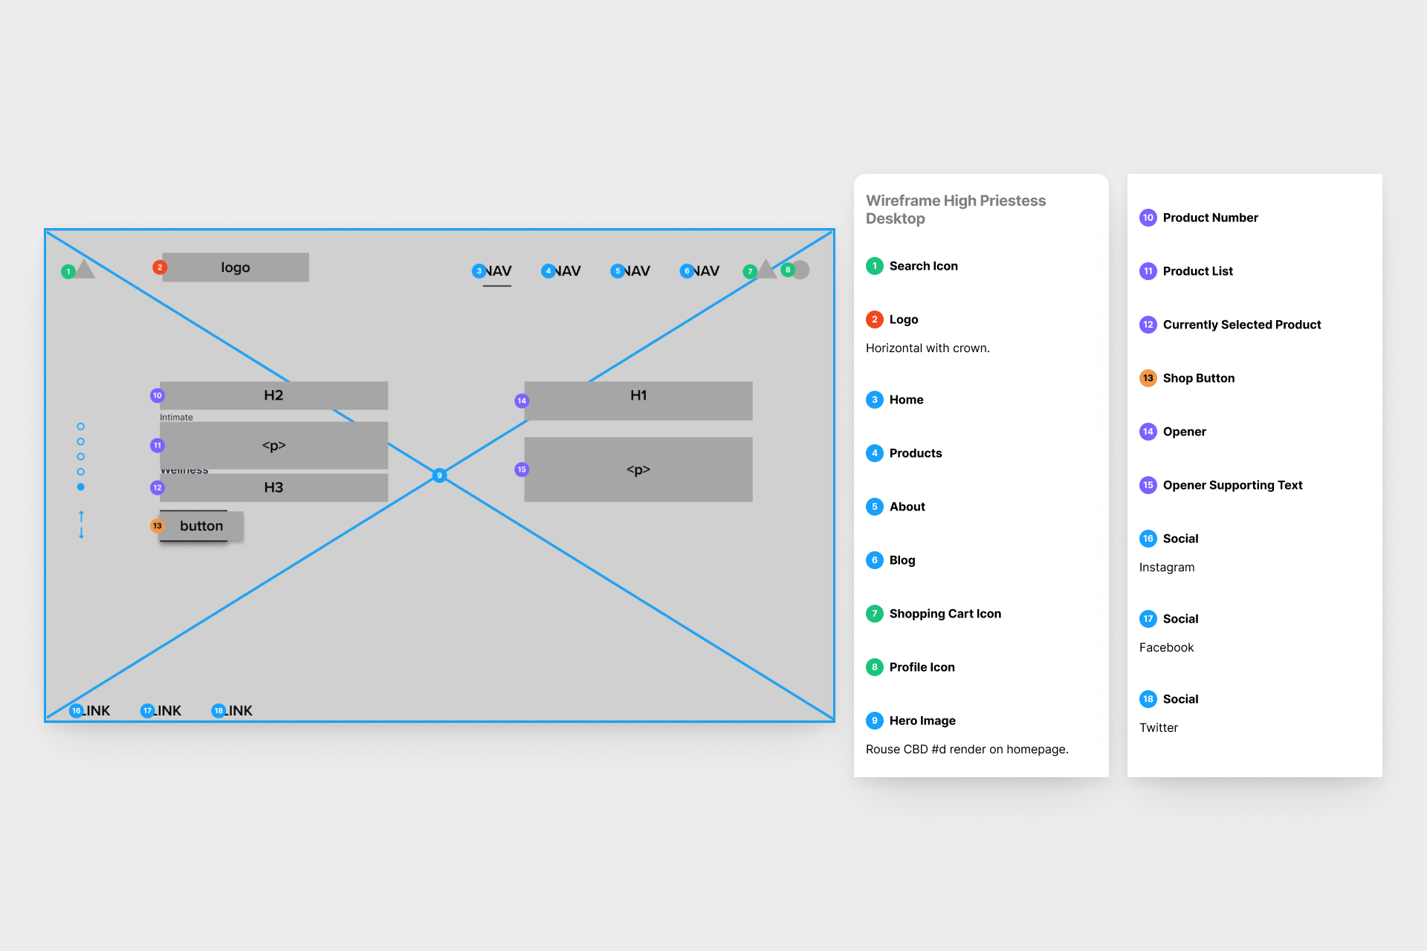Click 'Currently Selected Product' legend entry

(1242, 325)
